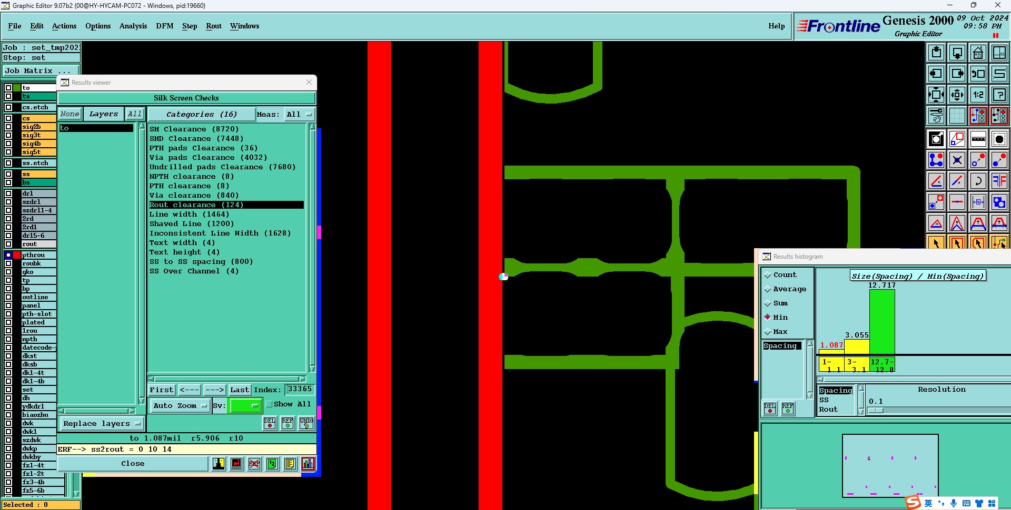The width and height of the screenshot is (1011, 510).
Task: Toggle the grid display icon
Action: pyautogui.click(x=957, y=116)
